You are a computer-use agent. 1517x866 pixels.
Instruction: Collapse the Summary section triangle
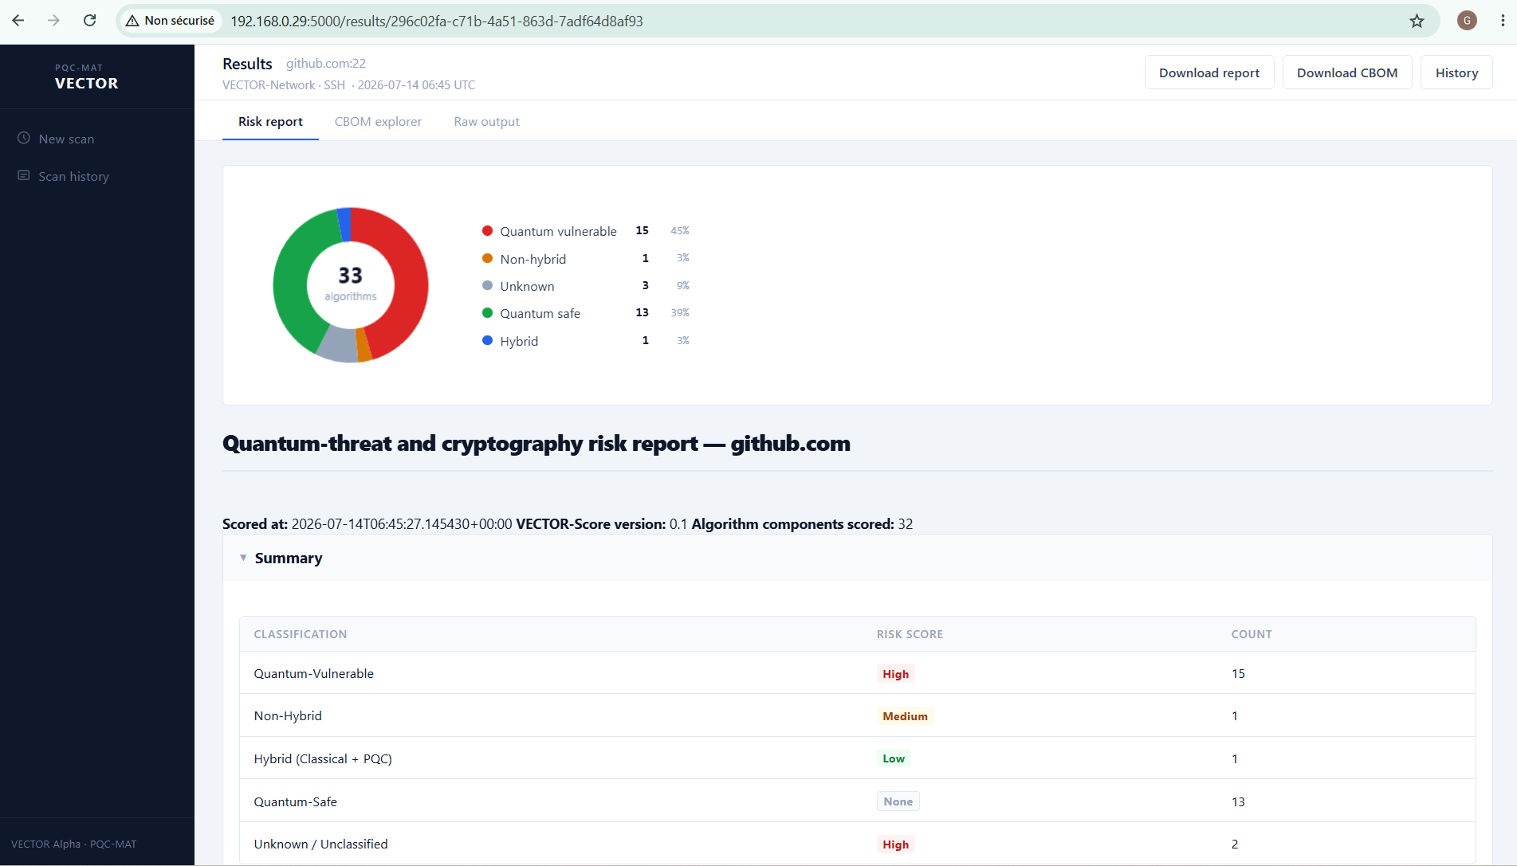coord(243,558)
